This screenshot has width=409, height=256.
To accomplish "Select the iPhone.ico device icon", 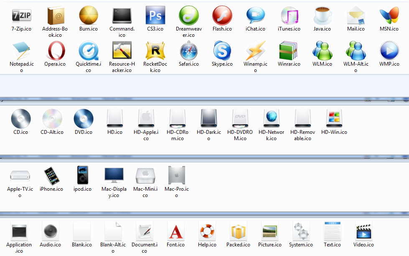I will [x=51, y=176].
